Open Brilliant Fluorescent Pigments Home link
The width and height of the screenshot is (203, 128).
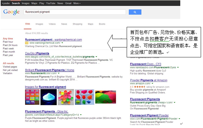click(x=50, y=70)
